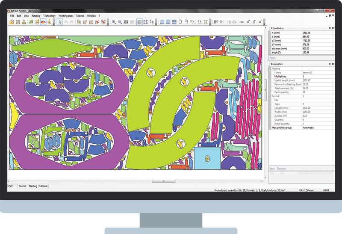
Task: Switch to the Module tab
Action: coord(44,187)
